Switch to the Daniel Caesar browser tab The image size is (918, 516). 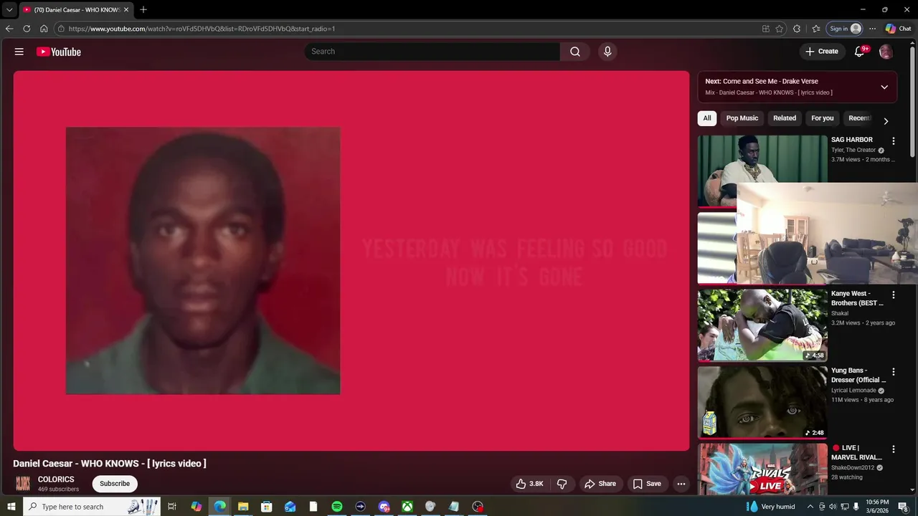[76, 9]
